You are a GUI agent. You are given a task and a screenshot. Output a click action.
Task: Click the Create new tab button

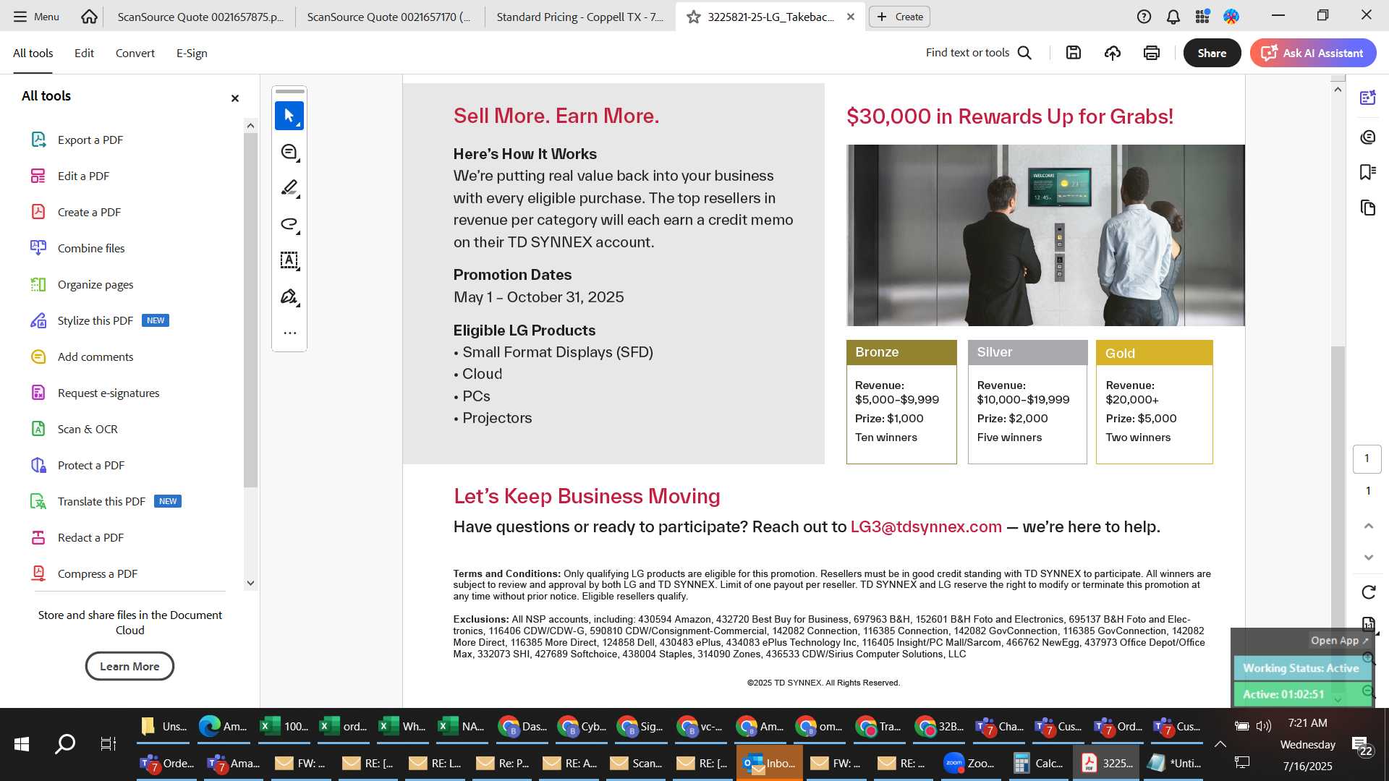tap(899, 17)
